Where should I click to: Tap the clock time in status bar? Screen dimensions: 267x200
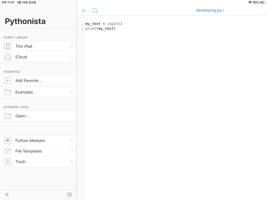tap(8, 2)
